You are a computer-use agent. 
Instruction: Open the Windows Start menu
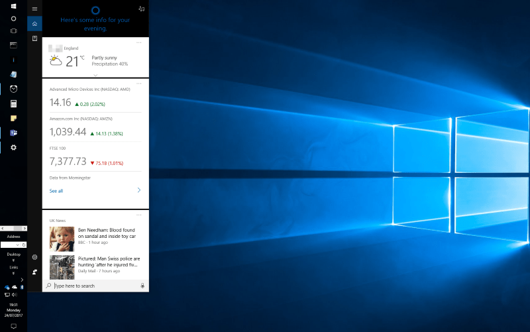coord(13,6)
